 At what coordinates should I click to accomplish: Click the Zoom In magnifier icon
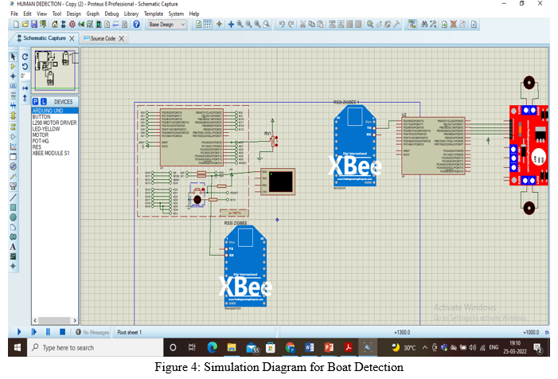click(240, 25)
